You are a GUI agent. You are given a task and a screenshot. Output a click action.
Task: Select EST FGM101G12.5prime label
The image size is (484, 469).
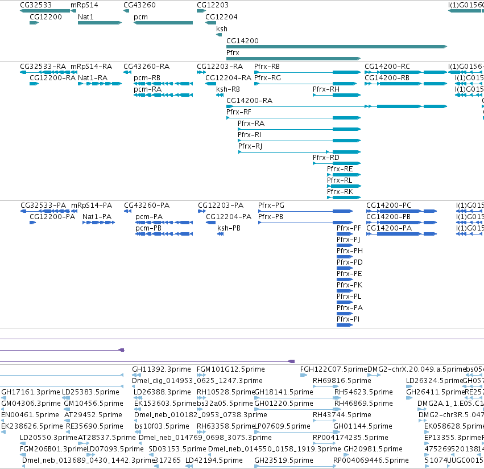(x=230, y=369)
